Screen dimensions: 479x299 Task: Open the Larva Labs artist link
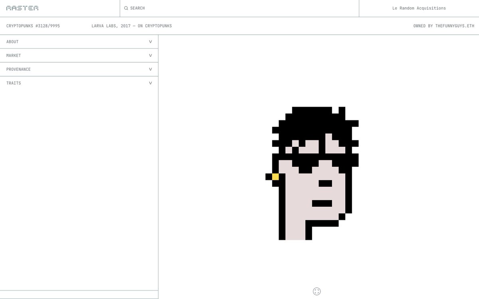pyautogui.click(x=104, y=26)
